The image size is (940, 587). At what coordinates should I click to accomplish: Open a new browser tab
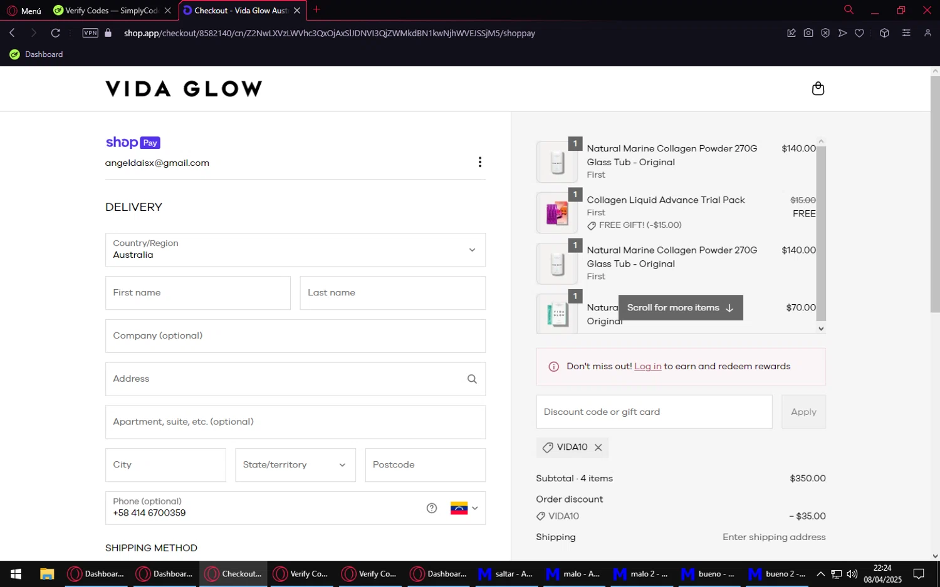tap(316, 9)
